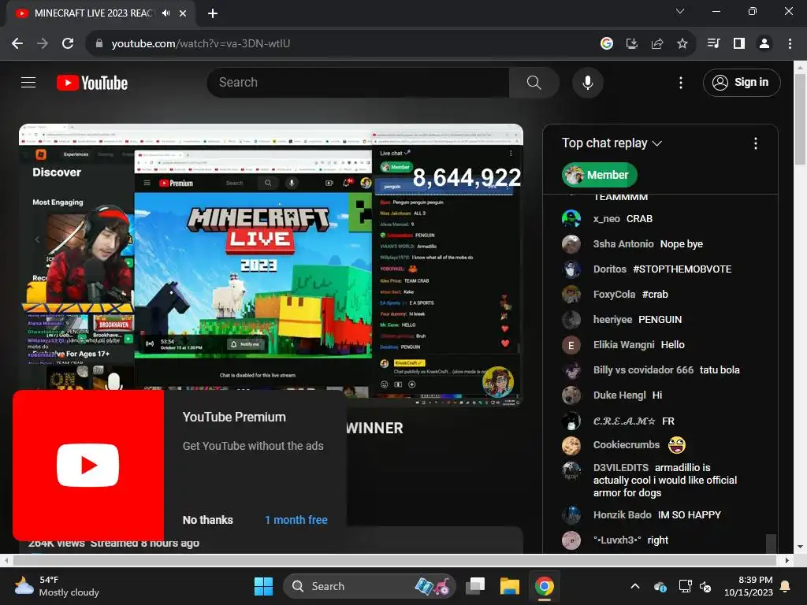Screen dimensions: 807x605
Task: Open Chrome three-dot menu
Action: (x=790, y=44)
